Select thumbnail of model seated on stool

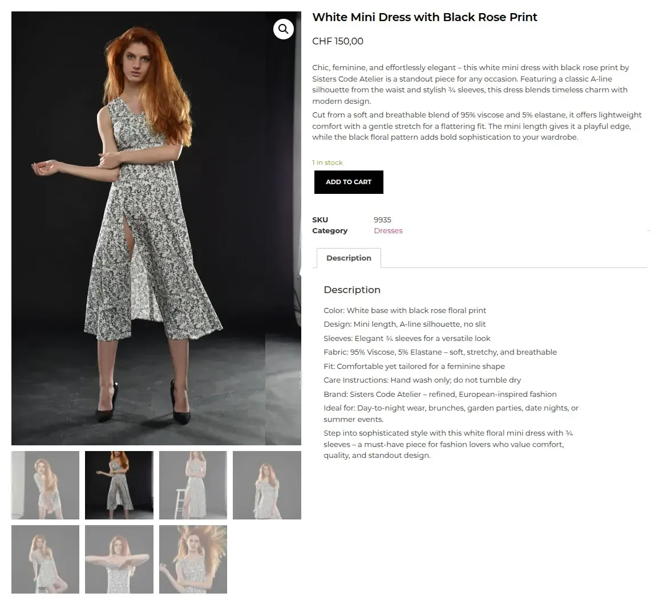(46, 559)
